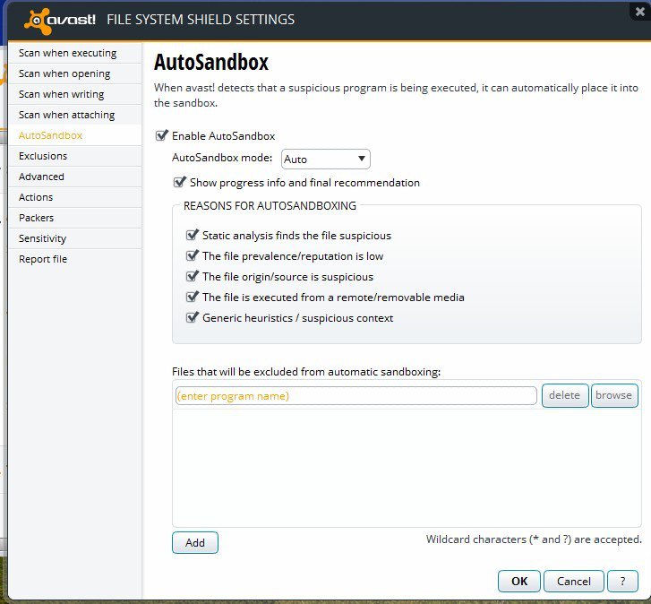Focus the enter program name field
Screen dimensions: 651x604
point(356,396)
